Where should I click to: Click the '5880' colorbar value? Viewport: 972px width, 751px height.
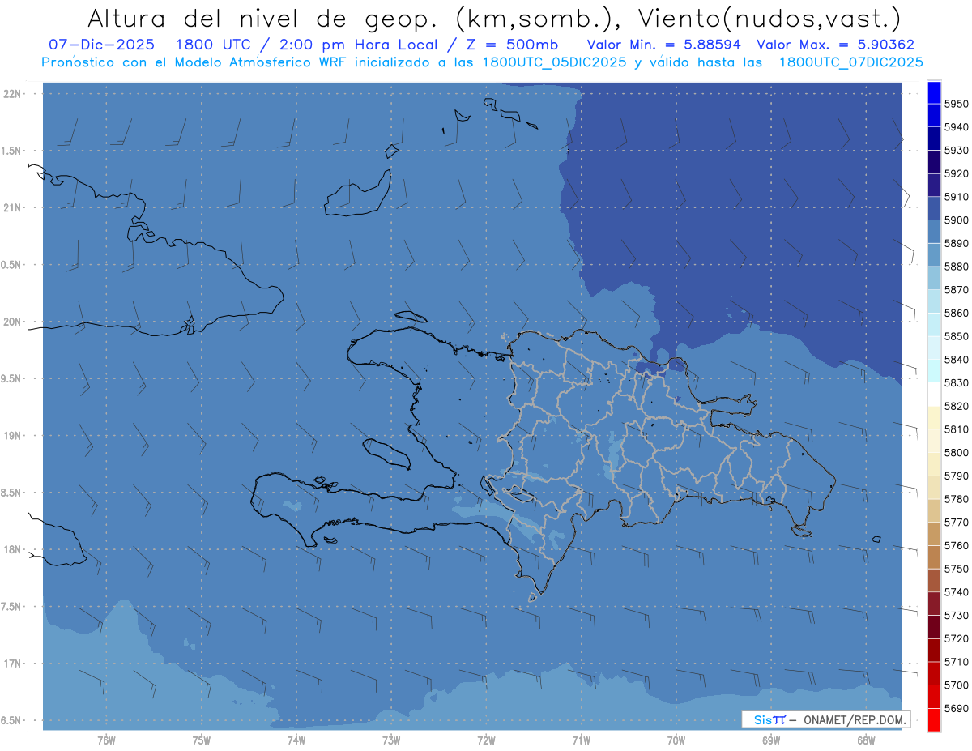(x=957, y=267)
